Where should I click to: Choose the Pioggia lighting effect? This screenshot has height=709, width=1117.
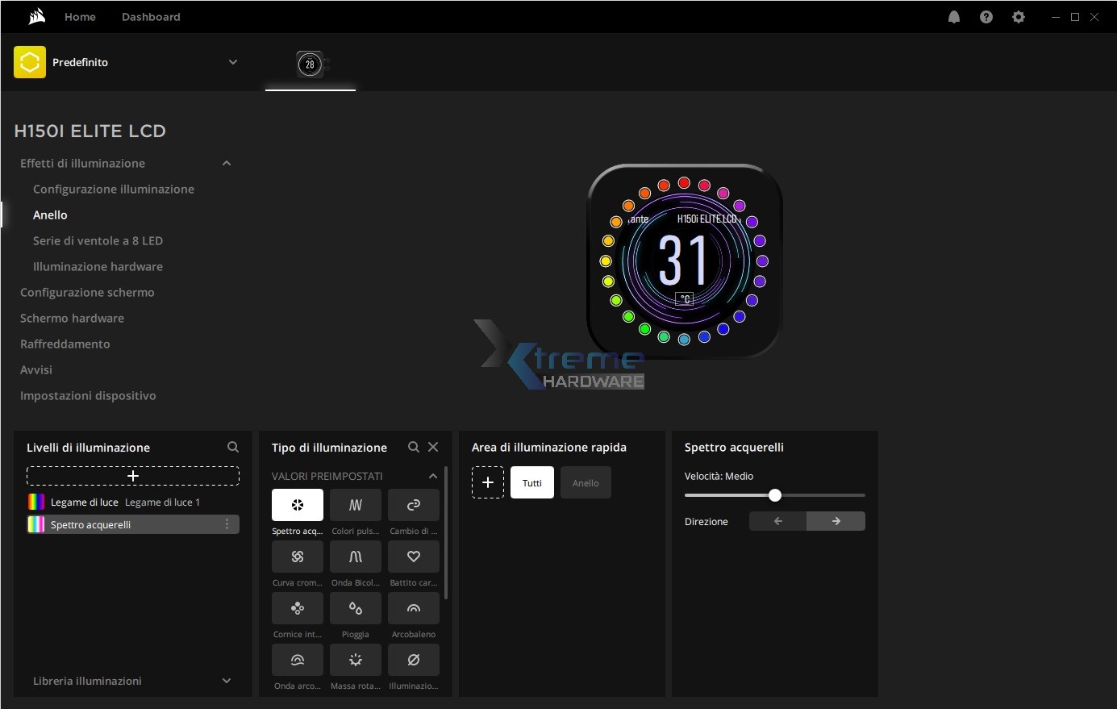click(x=355, y=608)
